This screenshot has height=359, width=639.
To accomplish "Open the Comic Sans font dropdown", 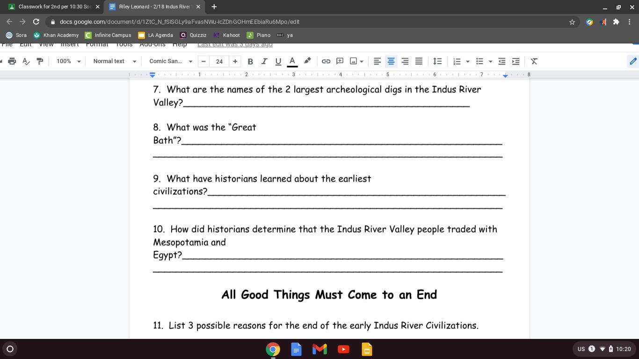I will click(171, 61).
